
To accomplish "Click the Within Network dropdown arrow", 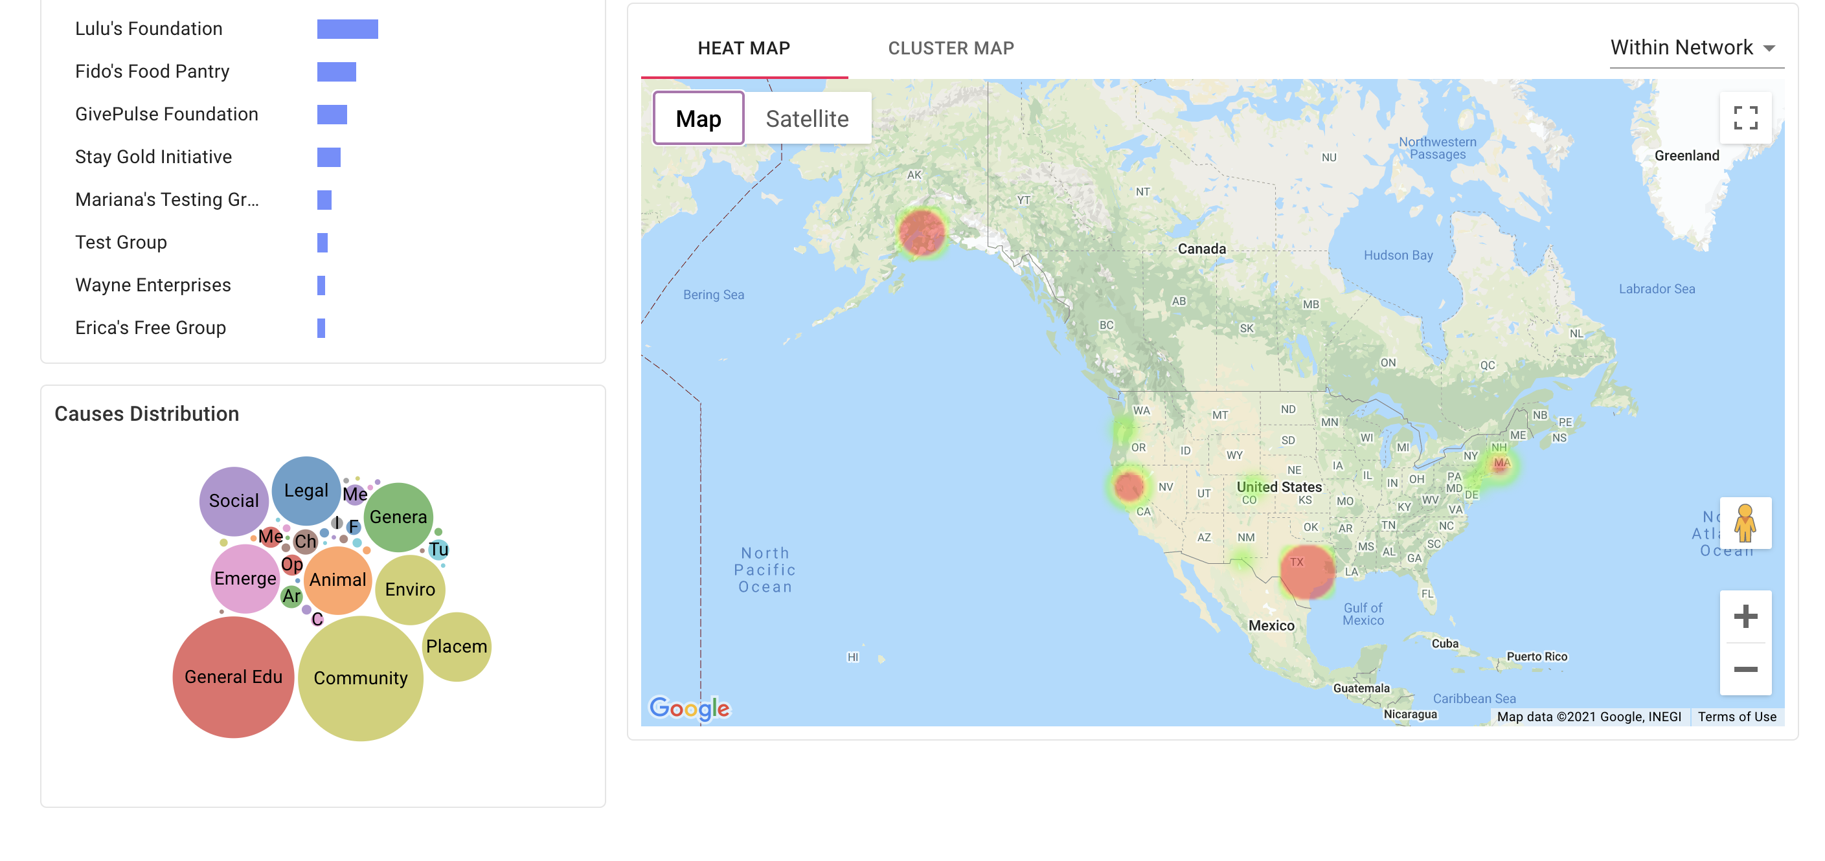I will (x=1769, y=49).
